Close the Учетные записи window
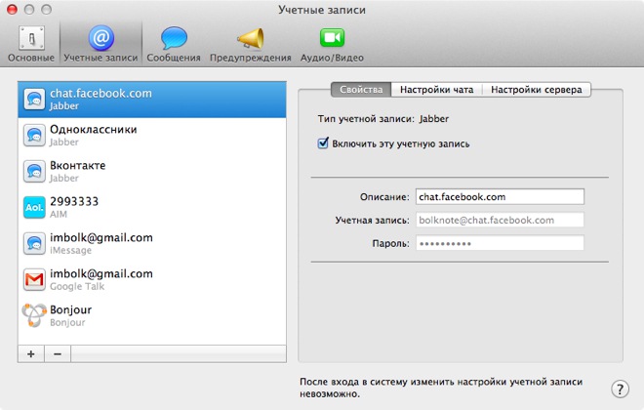Image resolution: width=644 pixels, height=410 pixels. point(13,9)
